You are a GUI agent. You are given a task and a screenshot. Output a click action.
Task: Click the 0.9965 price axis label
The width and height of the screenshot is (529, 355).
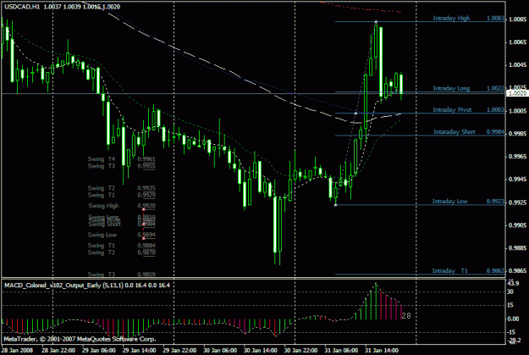point(517,157)
